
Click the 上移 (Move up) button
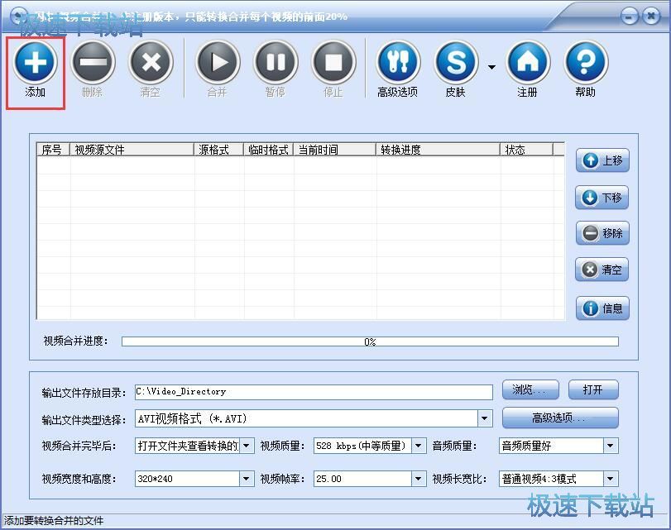point(602,160)
